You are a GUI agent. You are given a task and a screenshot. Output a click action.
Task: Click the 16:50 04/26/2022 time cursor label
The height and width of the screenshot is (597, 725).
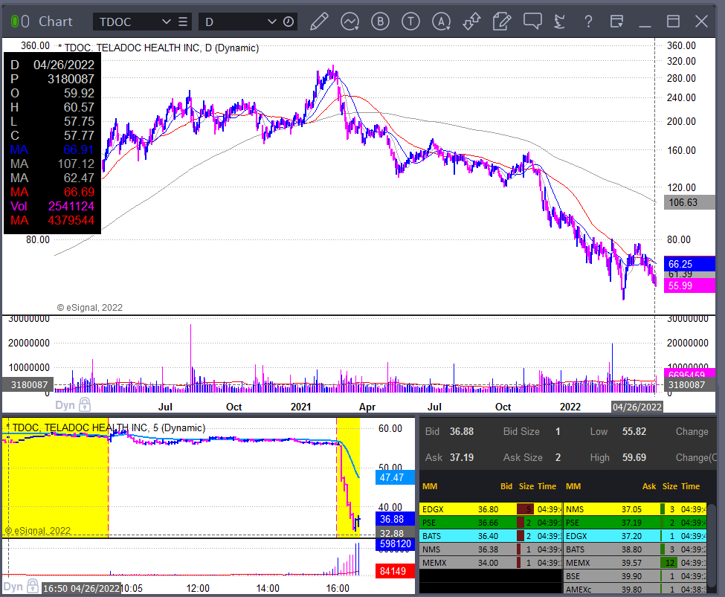[x=81, y=588]
